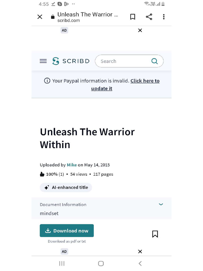This screenshot has height=271, width=203.
Task: Close the browser custom tab
Action: (40, 17)
